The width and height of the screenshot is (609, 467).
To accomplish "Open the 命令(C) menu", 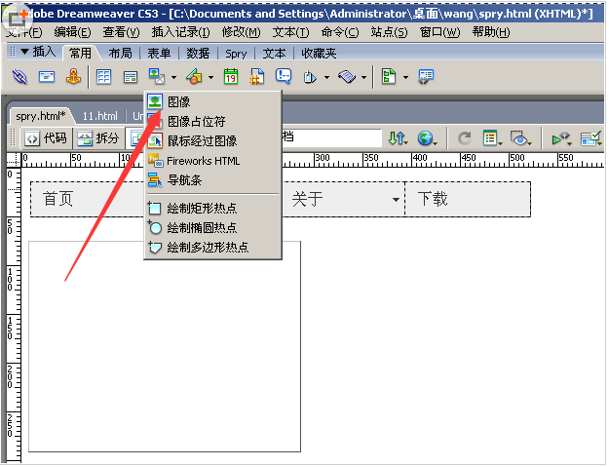I will point(340,32).
